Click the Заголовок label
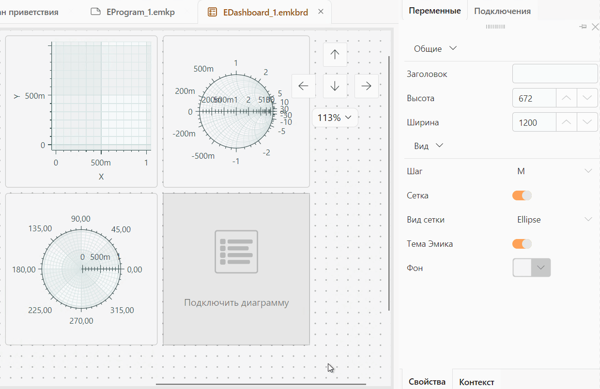Screen dimensions: 600x389 [x=427, y=74]
